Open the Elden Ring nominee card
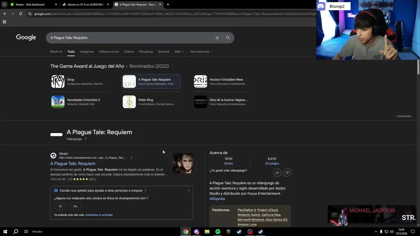 pos(151,102)
